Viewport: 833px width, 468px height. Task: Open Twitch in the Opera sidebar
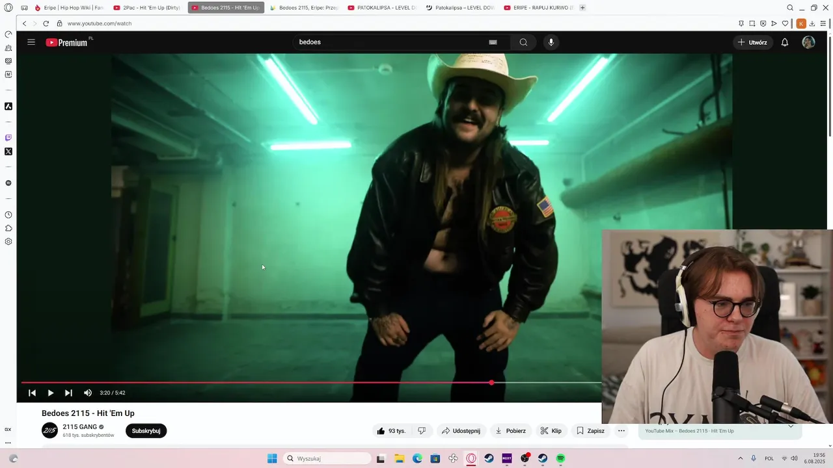pyautogui.click(x=8, y=138)
